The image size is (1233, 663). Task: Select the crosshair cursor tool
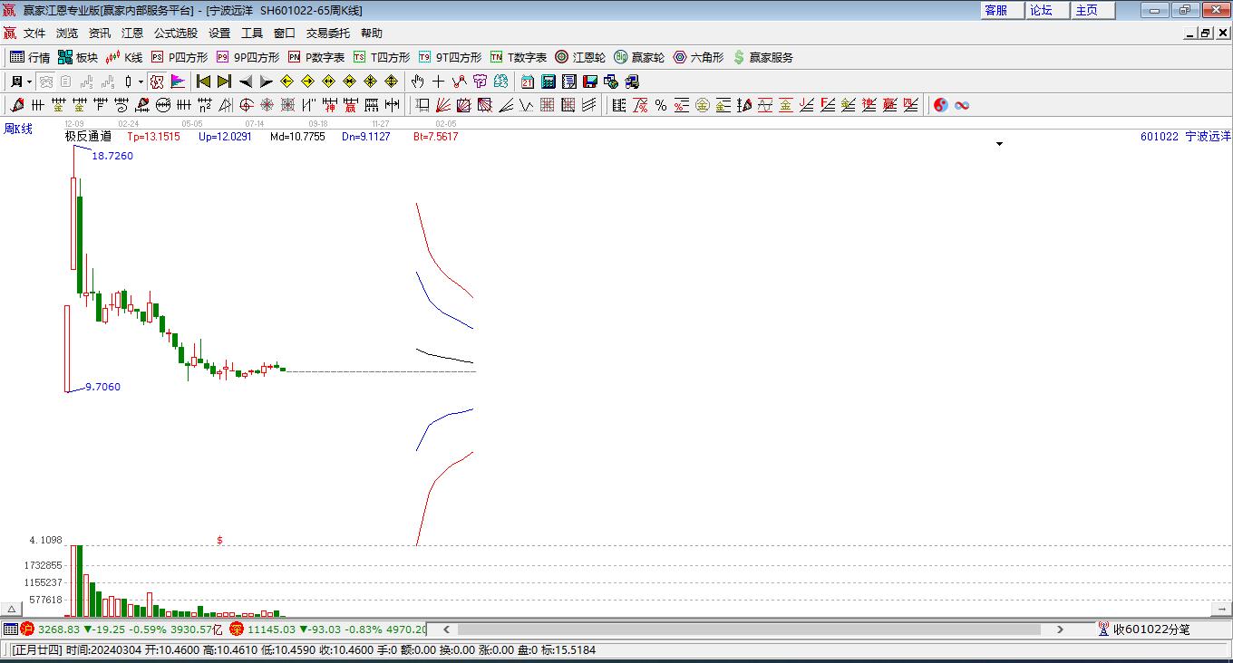pyautogui.click(x=439, y=82)
